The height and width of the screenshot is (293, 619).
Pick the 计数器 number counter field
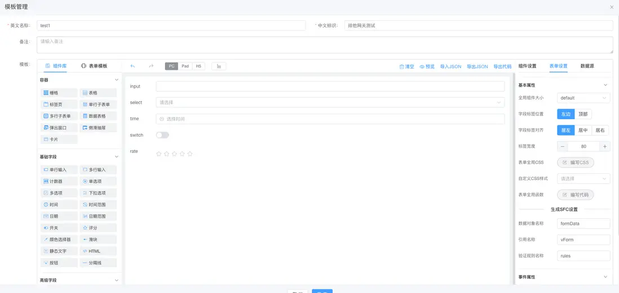point(59,182)
